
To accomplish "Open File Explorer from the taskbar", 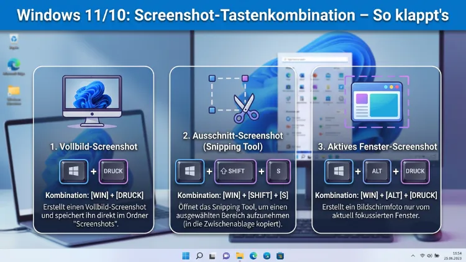I will (240, 255).
